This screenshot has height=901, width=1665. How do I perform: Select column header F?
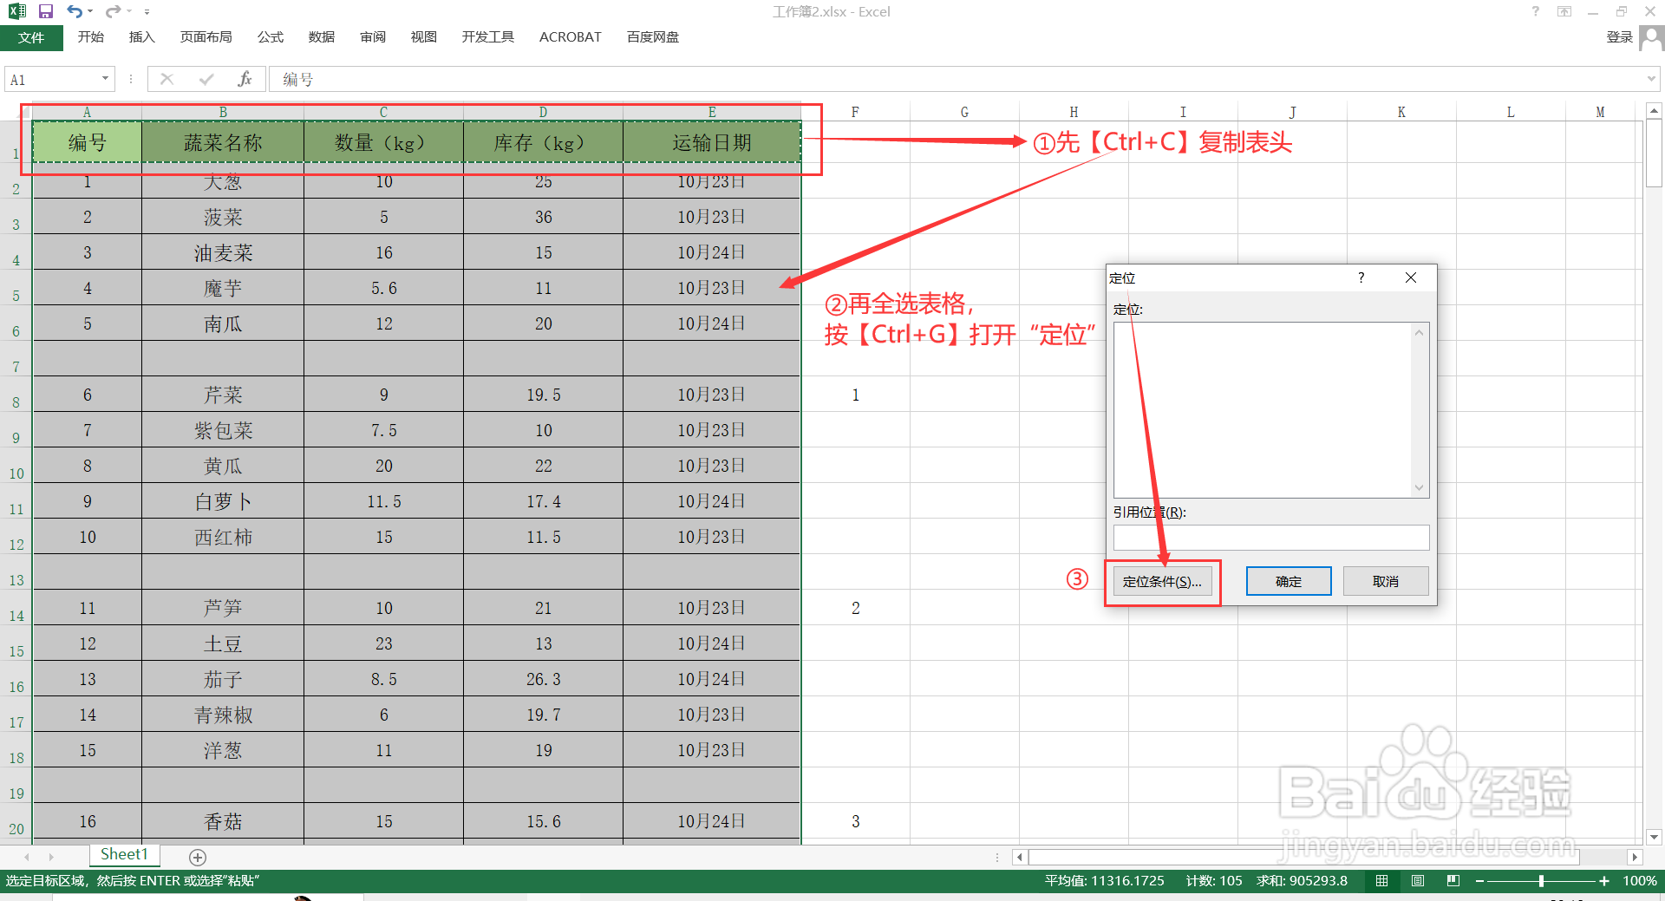click(x=855, y=112)
